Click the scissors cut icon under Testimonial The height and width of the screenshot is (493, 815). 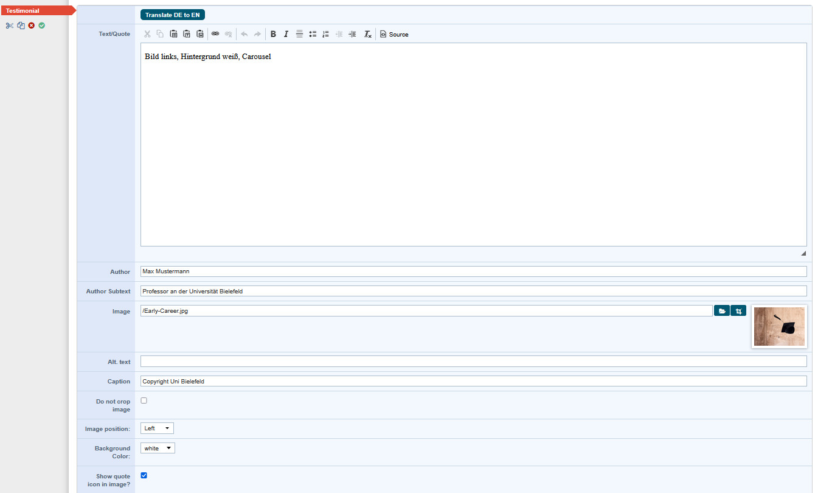(9, 26)
